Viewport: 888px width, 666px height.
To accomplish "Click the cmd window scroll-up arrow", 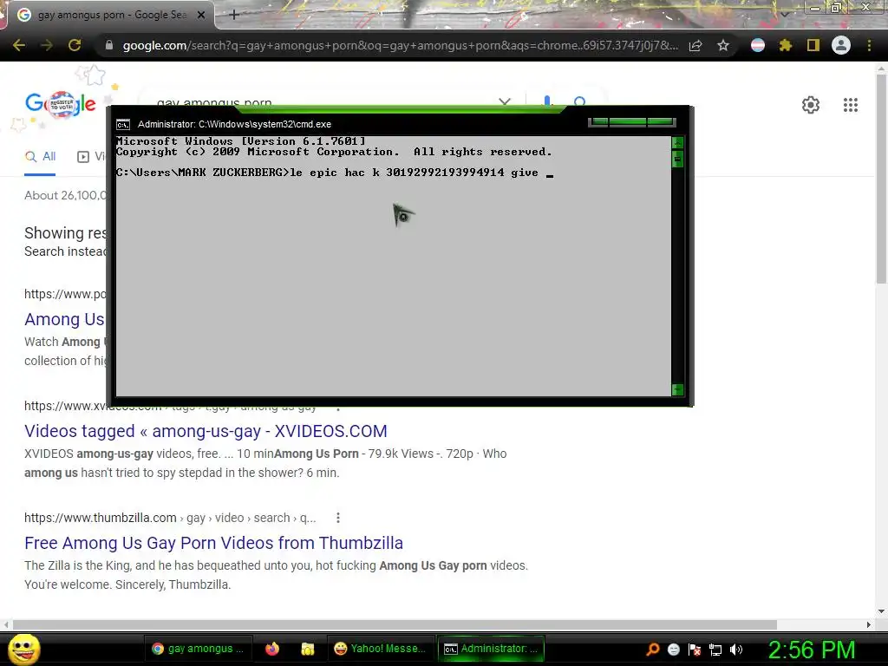I will point(677,142).
